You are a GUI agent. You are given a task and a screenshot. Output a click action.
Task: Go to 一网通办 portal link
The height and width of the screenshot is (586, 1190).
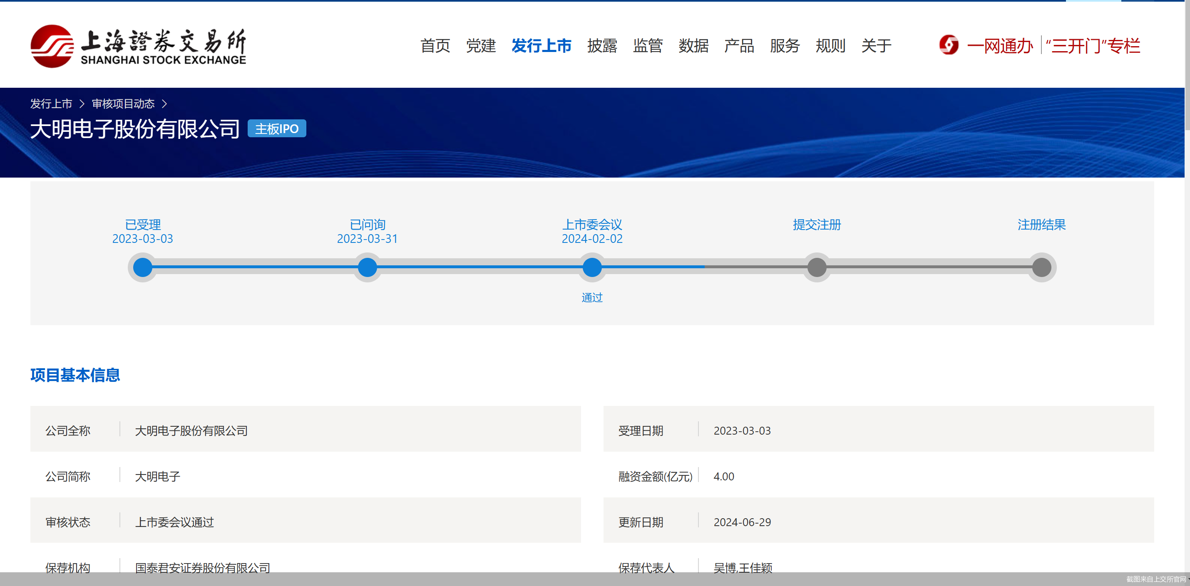click(x=1000, y=46)
